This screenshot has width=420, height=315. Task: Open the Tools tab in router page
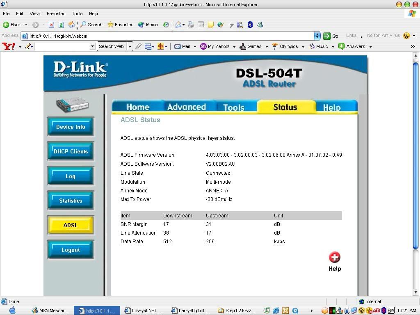point(234,107)
